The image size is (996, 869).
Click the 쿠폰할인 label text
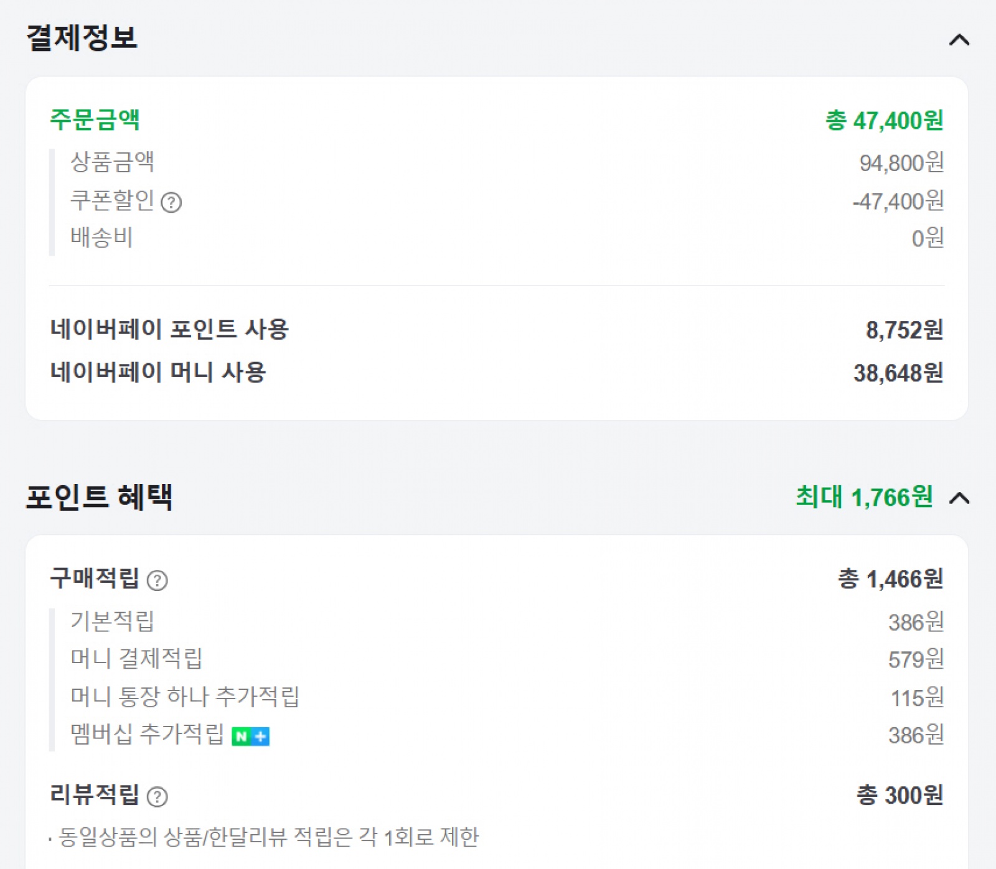click(112, 200)
